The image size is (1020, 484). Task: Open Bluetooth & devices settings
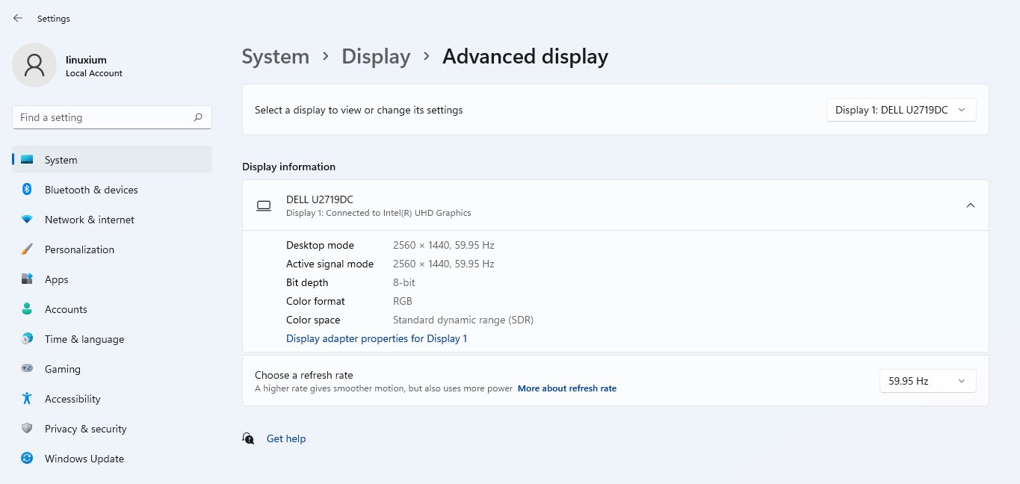coord(91,190)
